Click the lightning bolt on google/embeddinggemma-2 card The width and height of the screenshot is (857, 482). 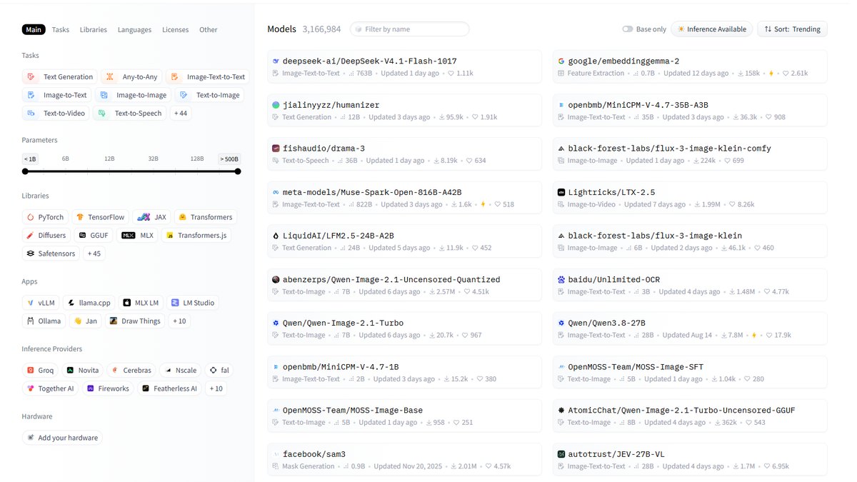pos(771,74)
